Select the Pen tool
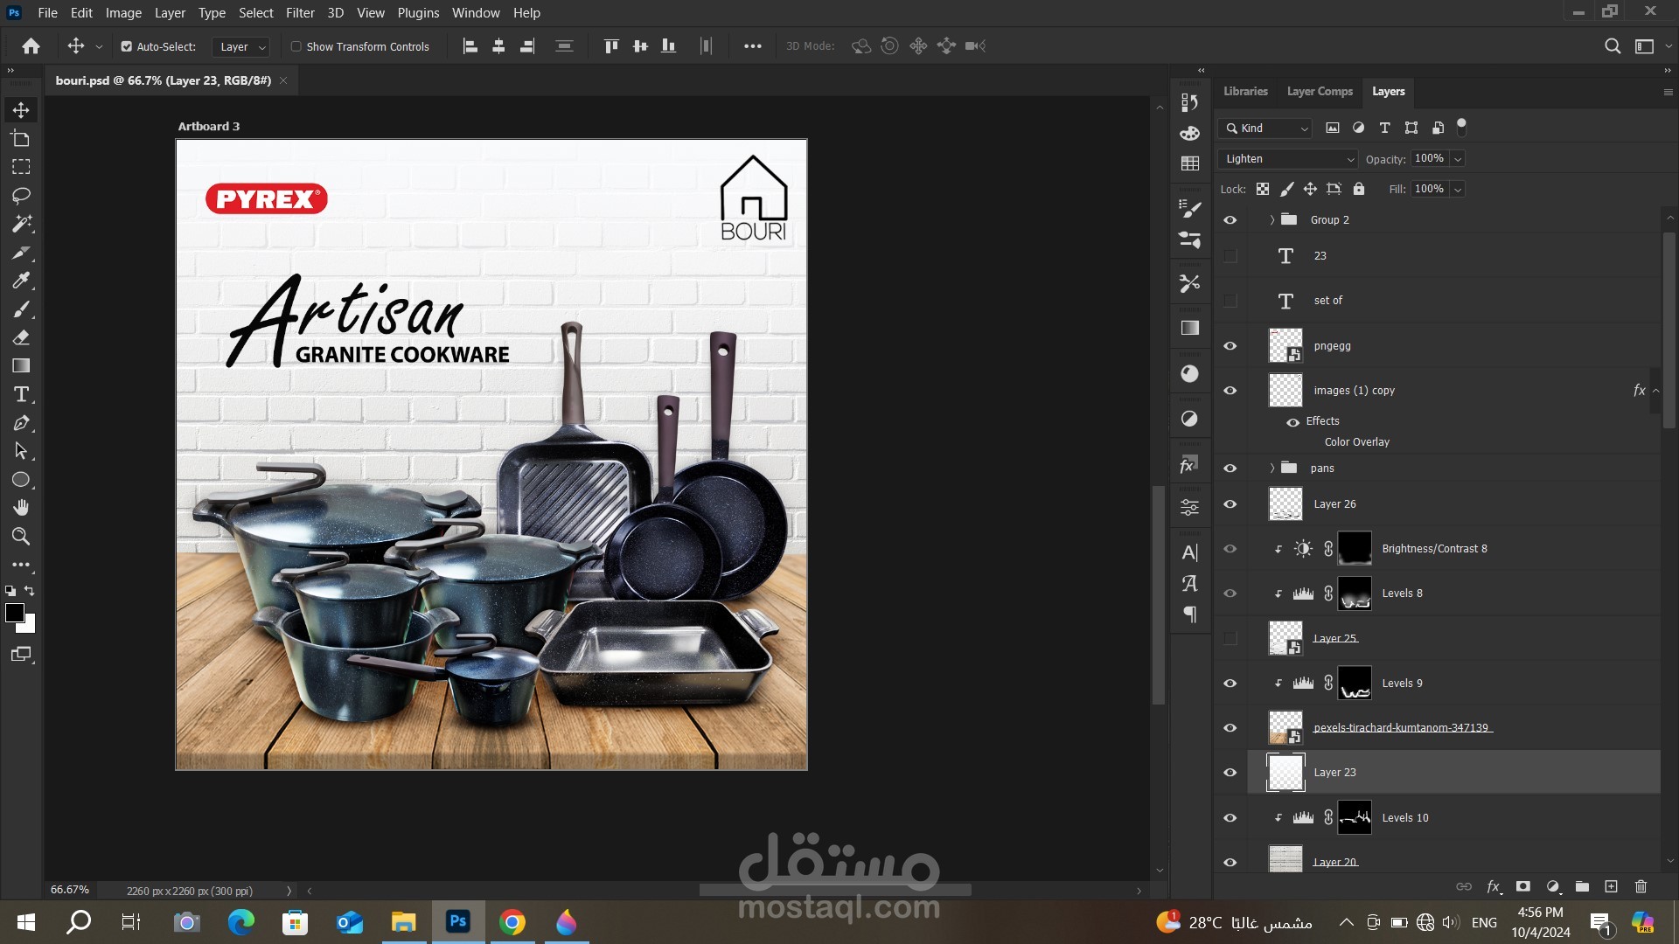The height and width of the screenshot is (944, 1679). [x=21, y=423]
